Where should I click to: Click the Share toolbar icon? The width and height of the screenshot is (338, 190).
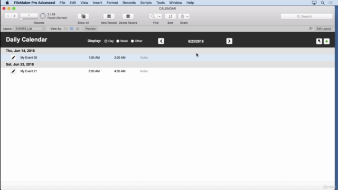[x=182, y=16]
